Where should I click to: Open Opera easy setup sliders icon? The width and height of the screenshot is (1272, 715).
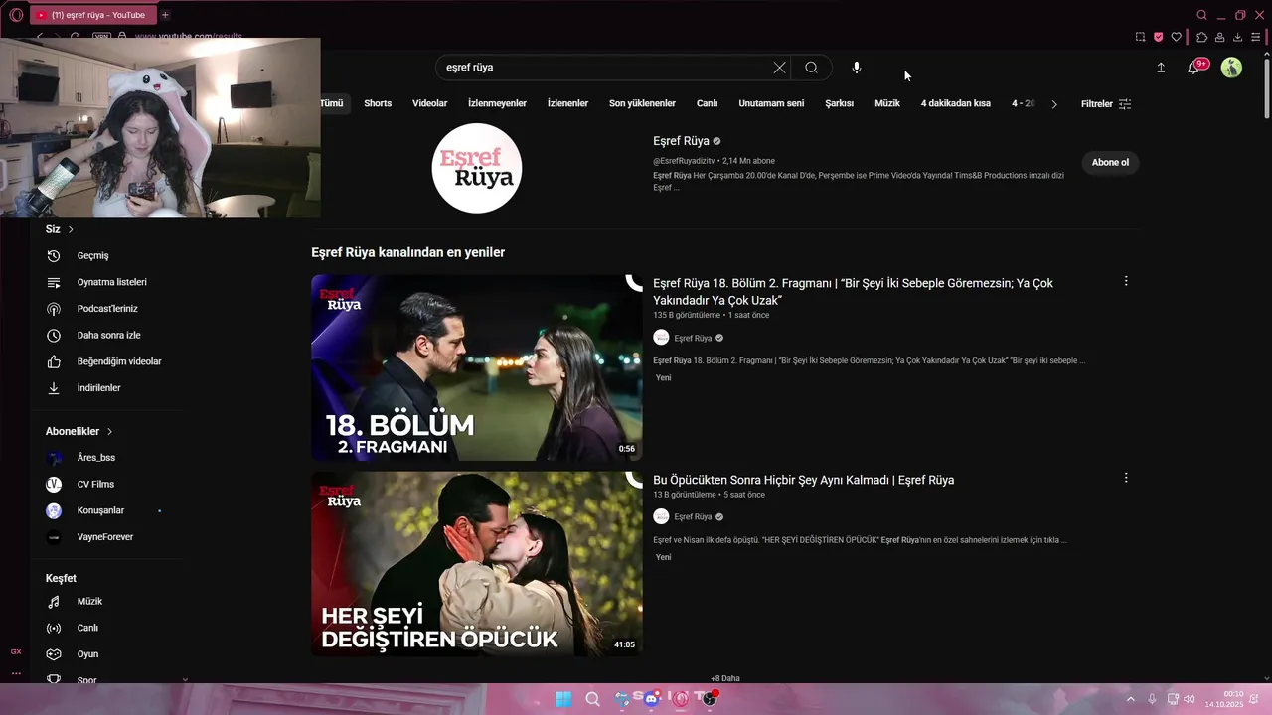pos(1255,37)
